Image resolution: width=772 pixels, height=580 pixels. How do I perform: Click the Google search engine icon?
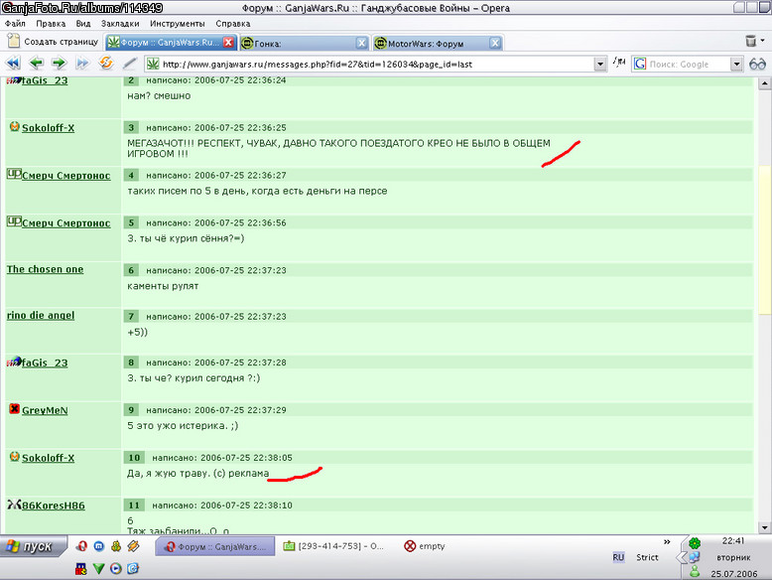pos(640,65)
